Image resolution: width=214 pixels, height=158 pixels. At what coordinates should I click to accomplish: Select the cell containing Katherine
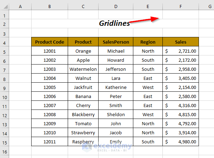tap(116, 87)
